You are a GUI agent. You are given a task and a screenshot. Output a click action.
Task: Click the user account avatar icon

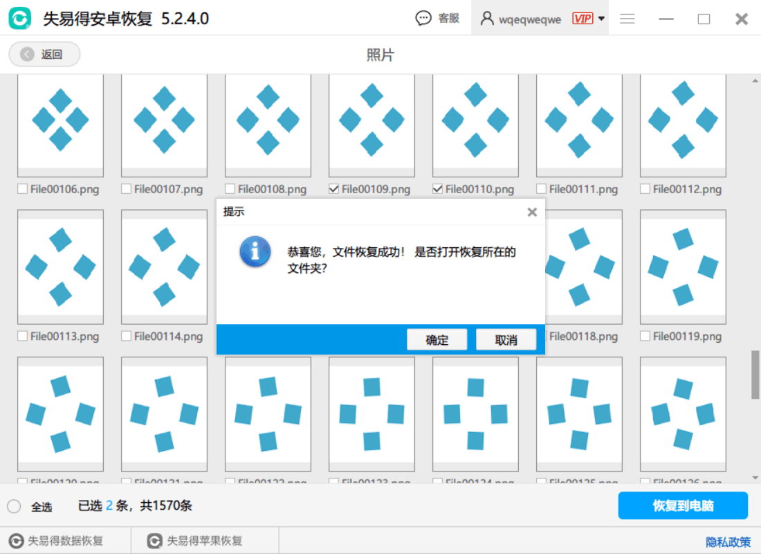tap(487, 19)
